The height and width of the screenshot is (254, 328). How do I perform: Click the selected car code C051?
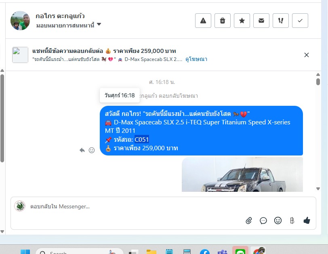[142, 139]
